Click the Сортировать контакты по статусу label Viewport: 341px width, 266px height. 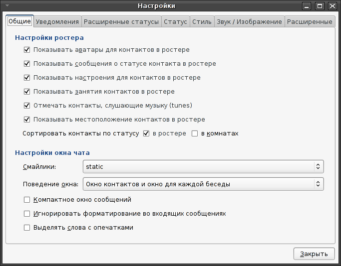pyautogui.click(x=81, y=133)
